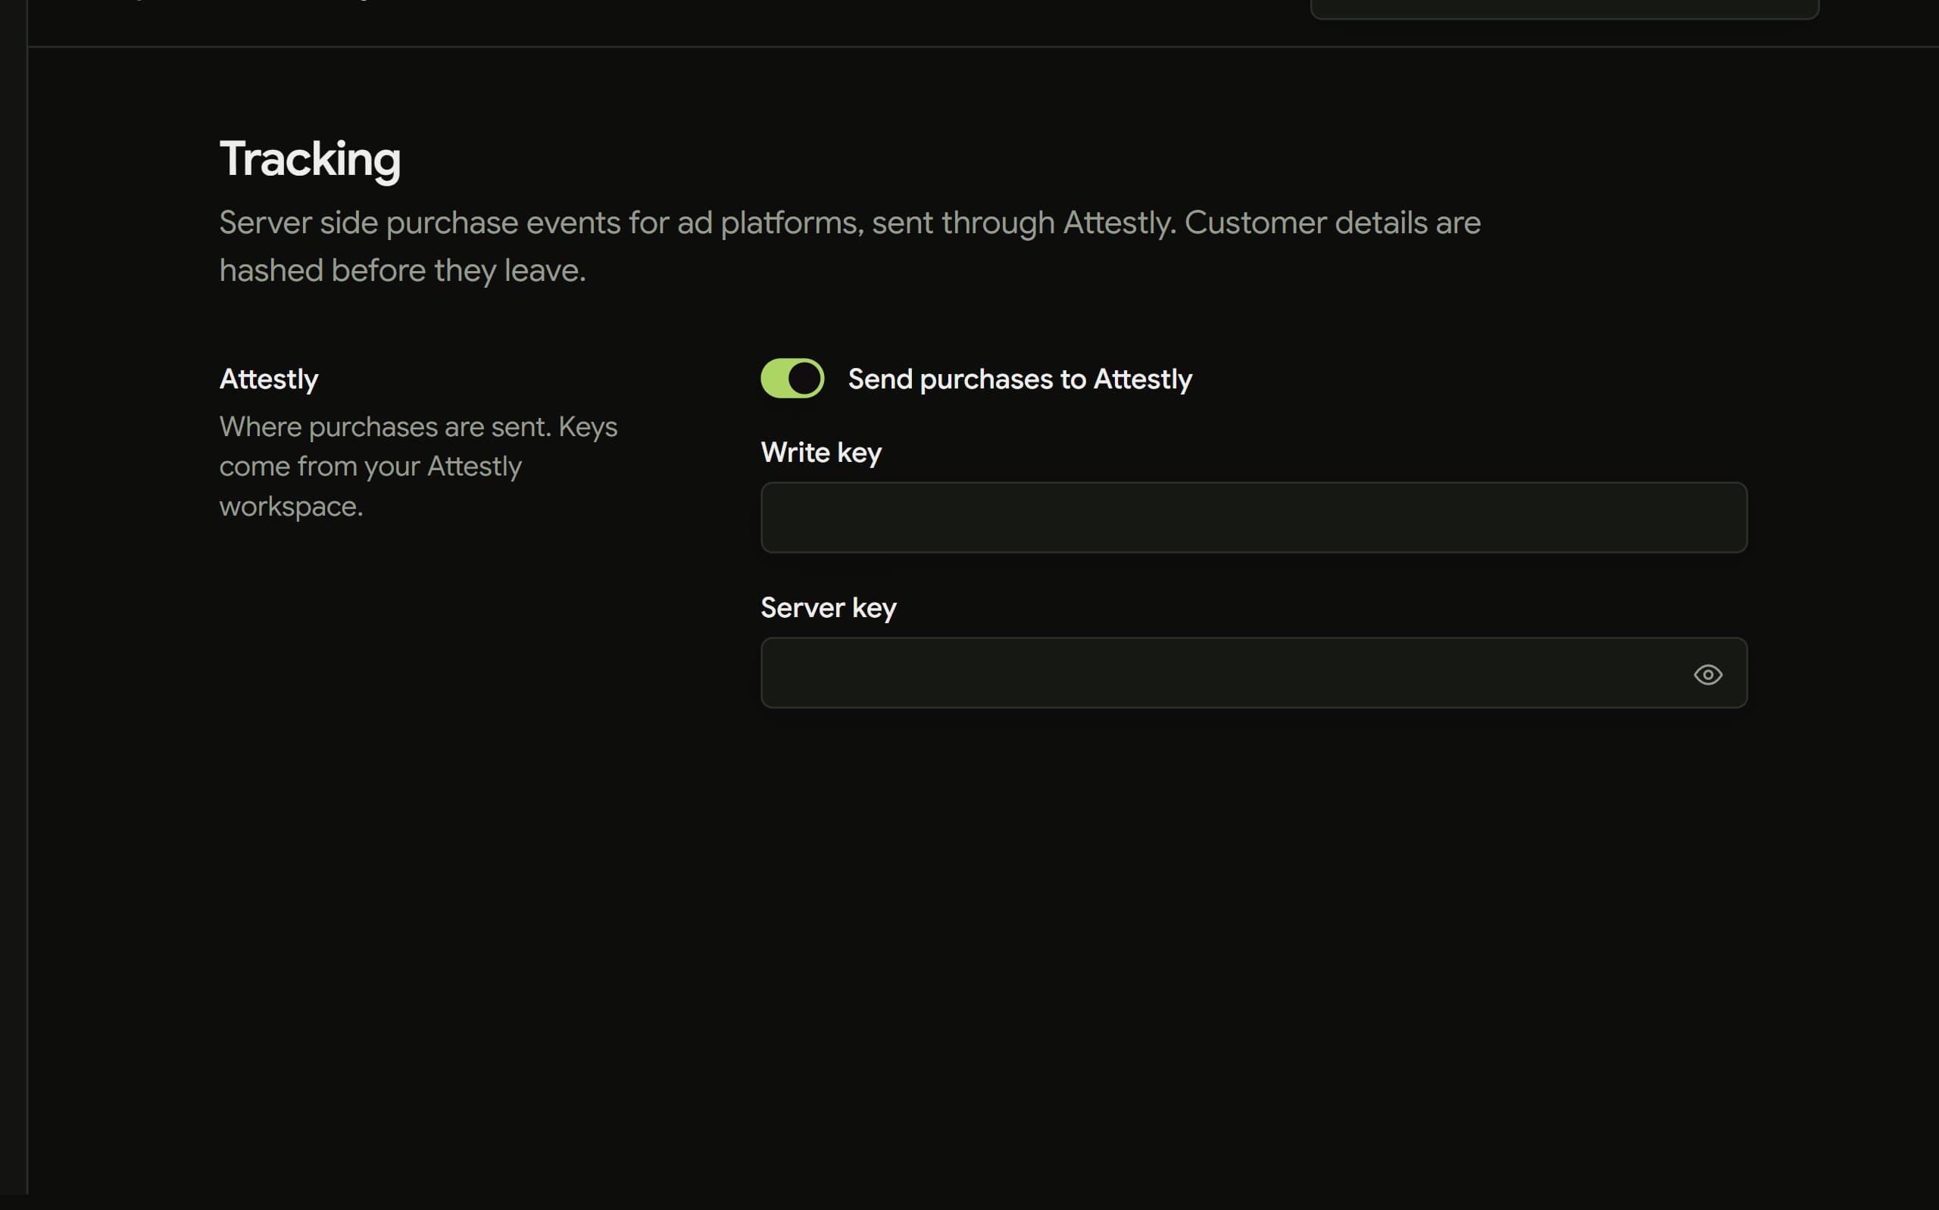The width and height of the screenshot is (1939, 1210).
Task: Click the Write key input field
Action: (x=1254, y=517)
